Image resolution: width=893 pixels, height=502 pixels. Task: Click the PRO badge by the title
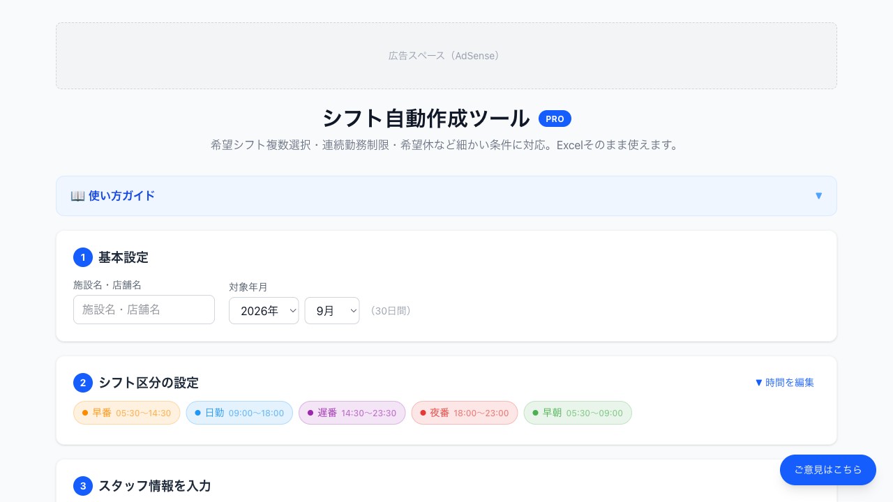[x=555, y=119]
